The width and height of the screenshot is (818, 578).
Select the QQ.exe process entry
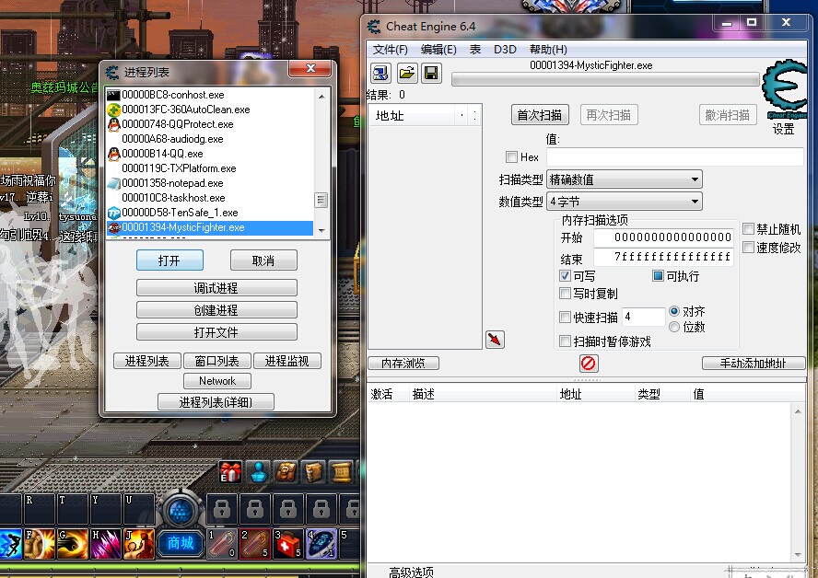tap(210, 154)
